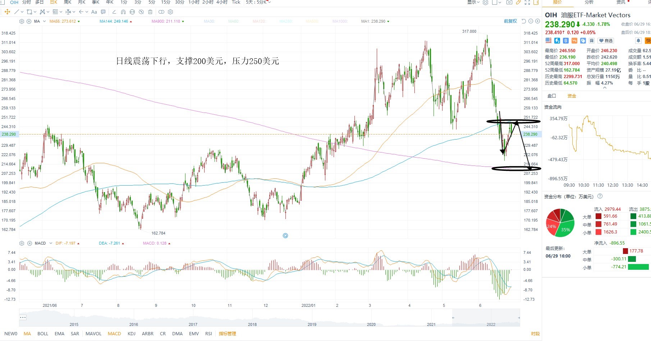Click the 前复权 adjustment link

510,21
